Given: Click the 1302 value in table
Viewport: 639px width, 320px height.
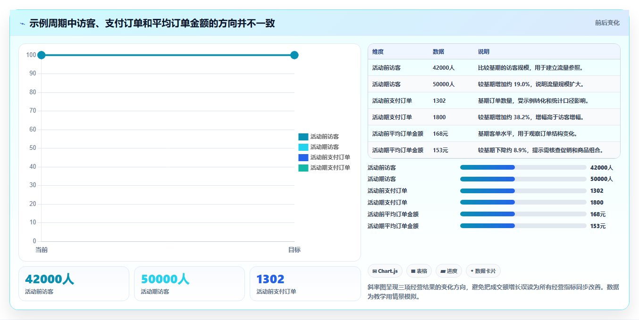Looking at the screenshot, I should point(439,101).
